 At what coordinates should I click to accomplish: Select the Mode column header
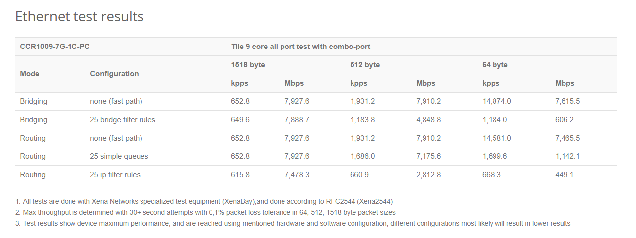coord(30,74)
